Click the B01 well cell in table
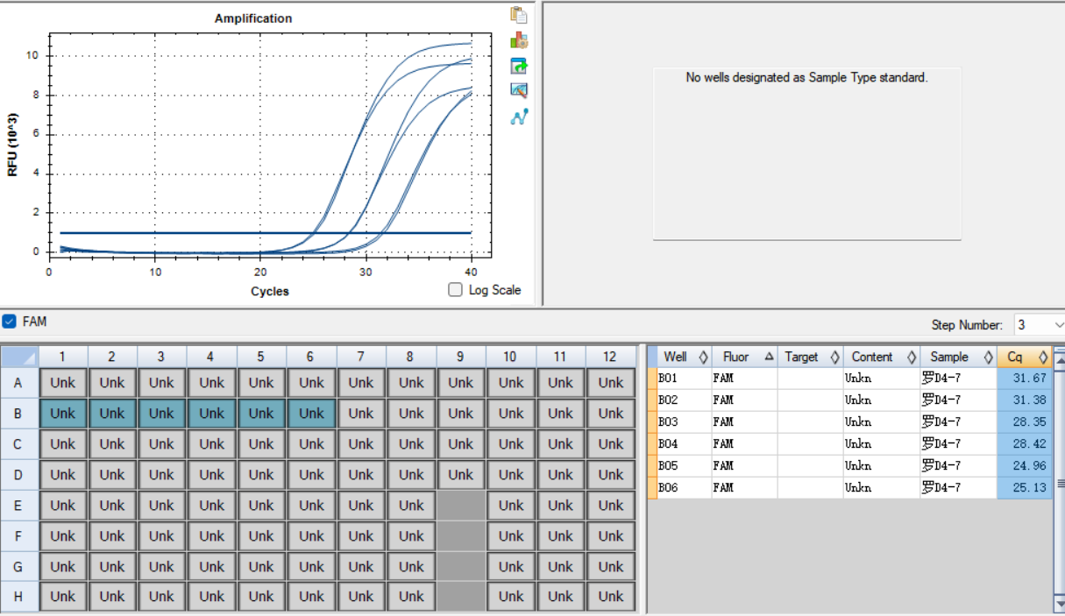The width and height of the screenshot is (1065, 616). (x=685, y=379)
